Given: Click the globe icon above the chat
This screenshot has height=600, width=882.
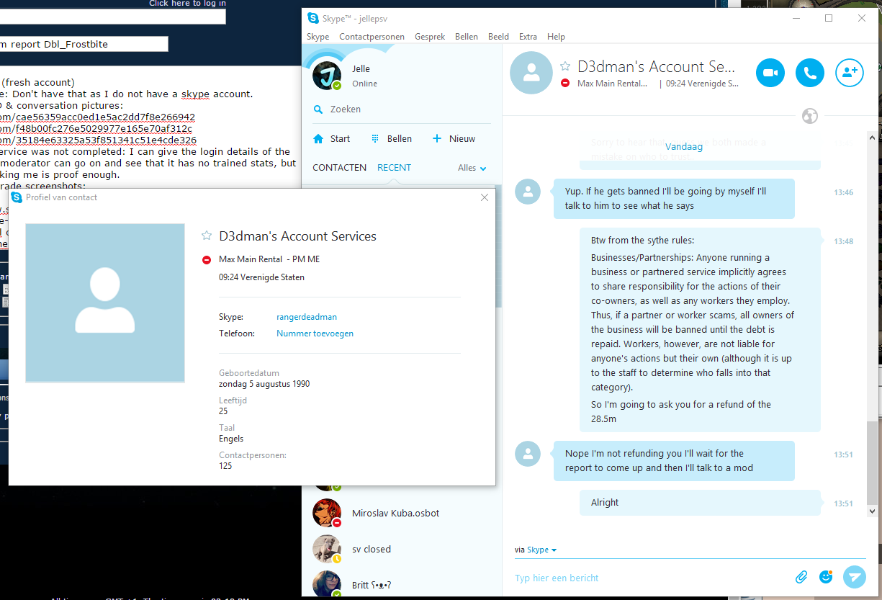Looking at the screenshot, I should pos(810,115).
